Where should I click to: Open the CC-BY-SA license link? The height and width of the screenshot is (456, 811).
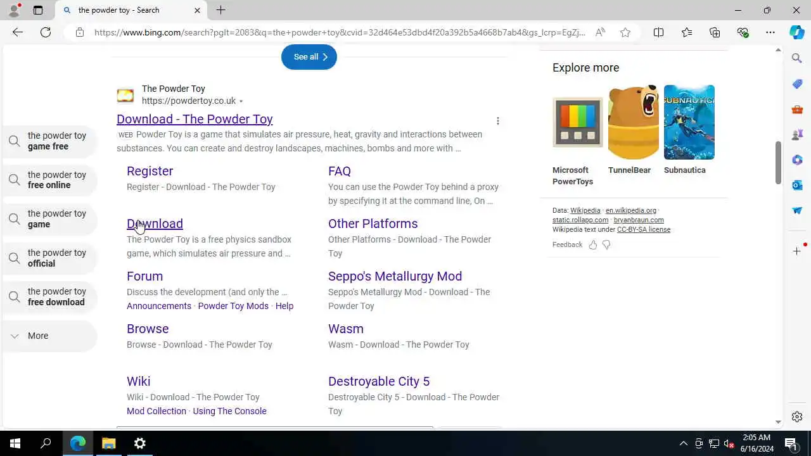pos(644,229)
